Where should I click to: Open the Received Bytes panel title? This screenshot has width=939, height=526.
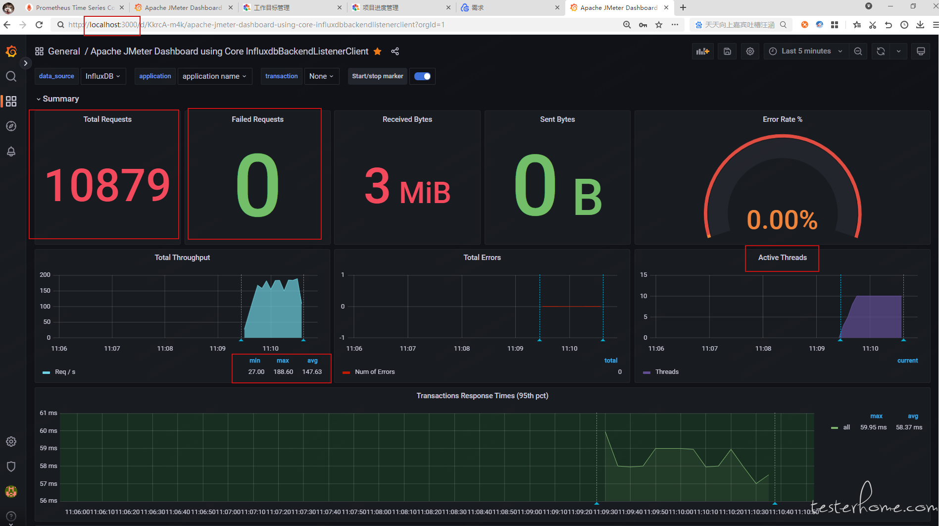point(407,119)
